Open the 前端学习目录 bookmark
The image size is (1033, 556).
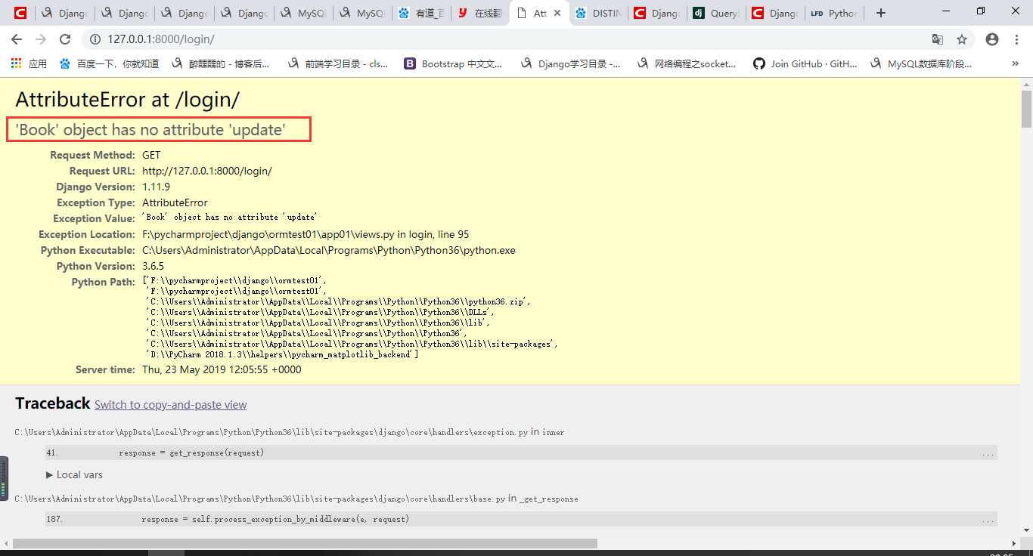[x=338, y=64]
